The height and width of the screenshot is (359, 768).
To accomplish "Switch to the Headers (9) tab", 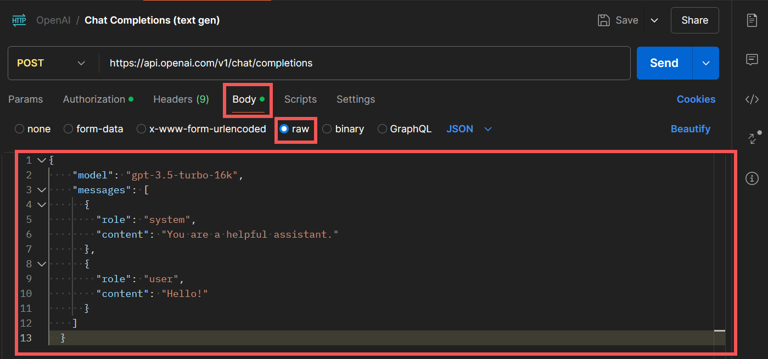I will click(x=181, y=99).
